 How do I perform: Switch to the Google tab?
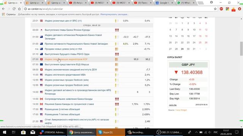pyautogui.click(x=164, y=3)
